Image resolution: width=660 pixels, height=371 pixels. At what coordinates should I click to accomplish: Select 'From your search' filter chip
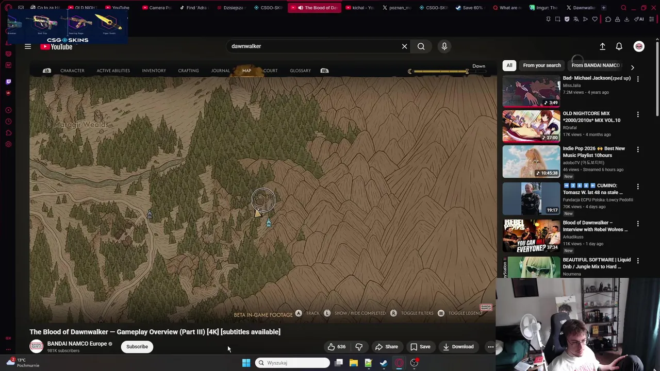click(542, 65)
